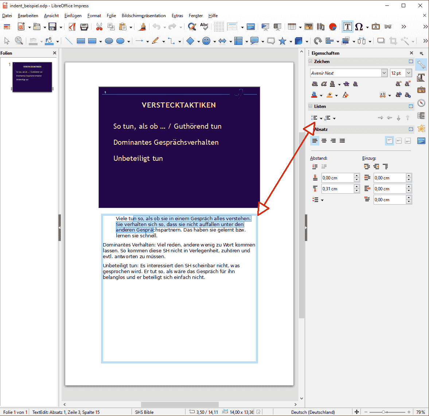Open the Bearbeiten menu
This screenshot has width=429, height=416.
(28, 16)
